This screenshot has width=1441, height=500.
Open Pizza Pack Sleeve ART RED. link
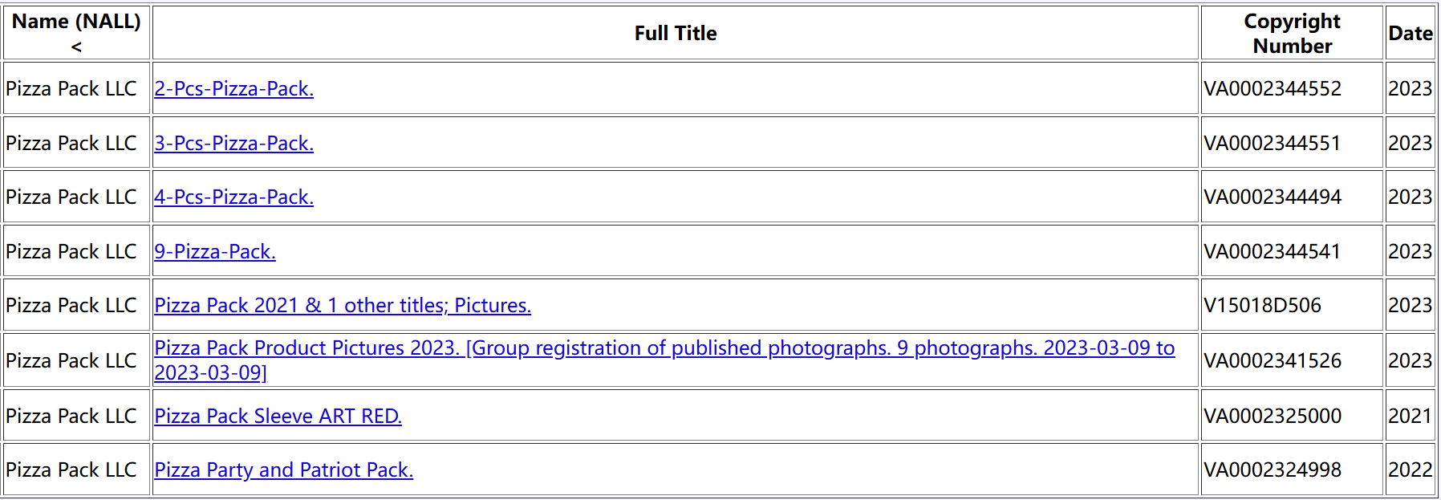click(278, 416)
